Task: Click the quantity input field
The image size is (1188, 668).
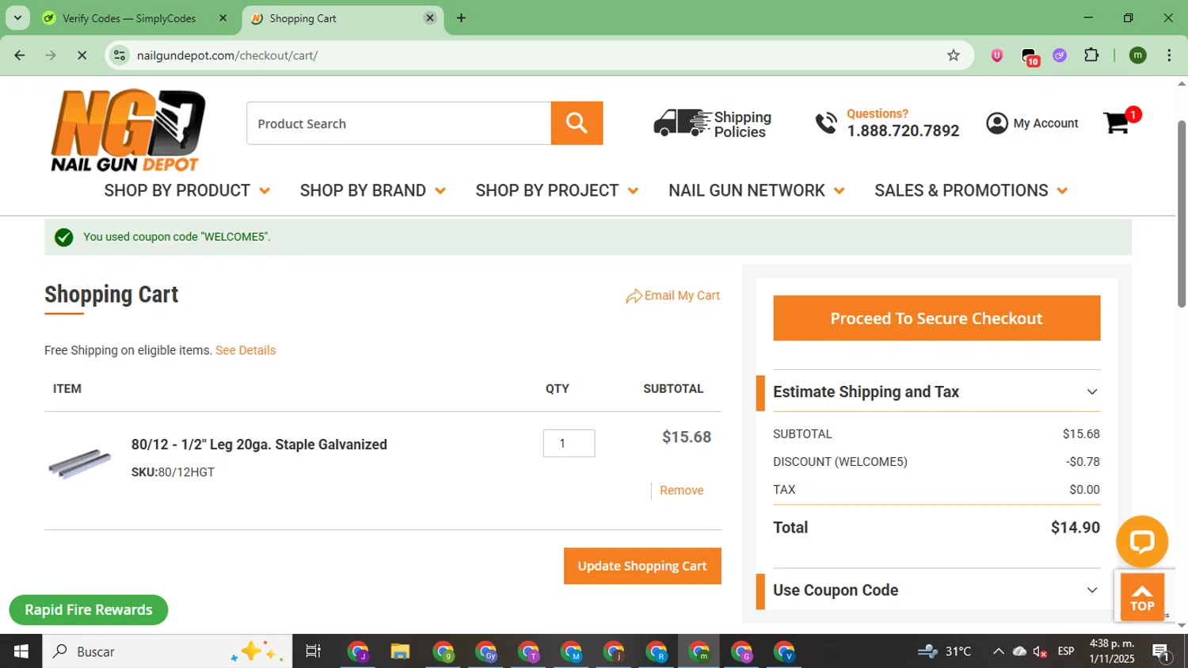Action: click(569, 443)
